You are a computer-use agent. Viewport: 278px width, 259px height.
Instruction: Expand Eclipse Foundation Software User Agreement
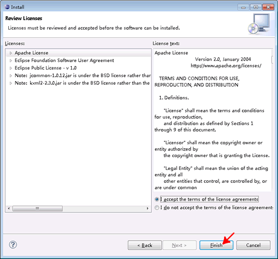(x=11, y=61)
